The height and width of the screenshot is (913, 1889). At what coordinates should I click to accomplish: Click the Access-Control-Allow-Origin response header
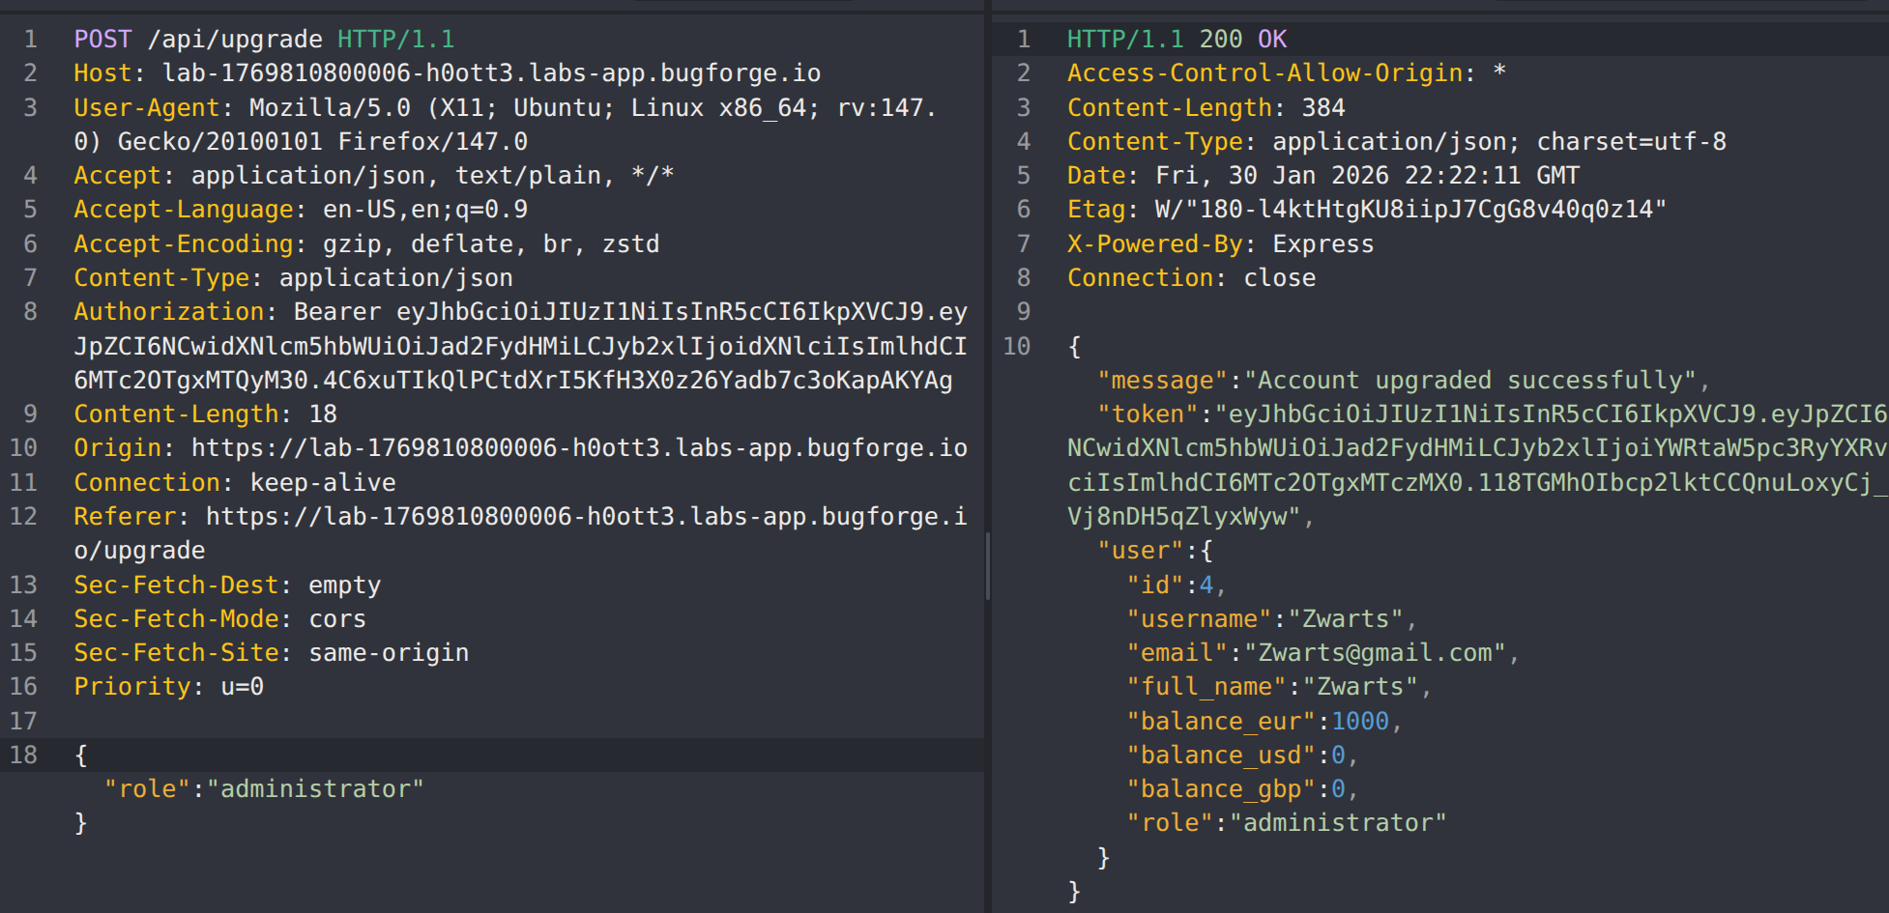point(1264,73)
